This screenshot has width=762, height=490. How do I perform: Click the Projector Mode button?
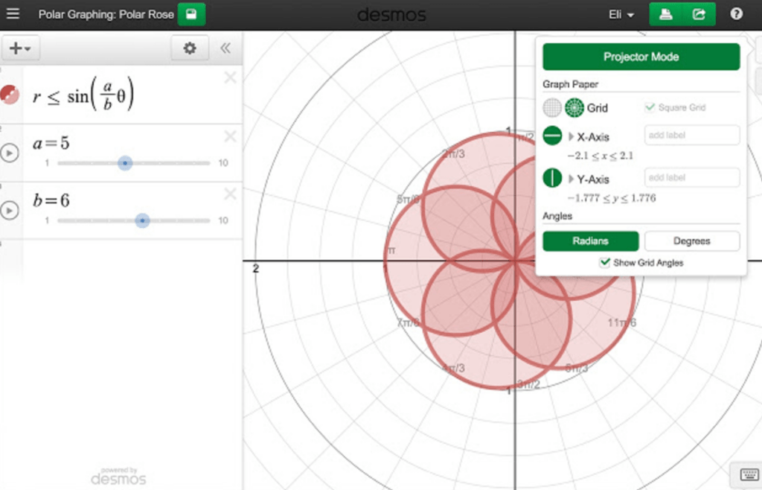point(641,57)
